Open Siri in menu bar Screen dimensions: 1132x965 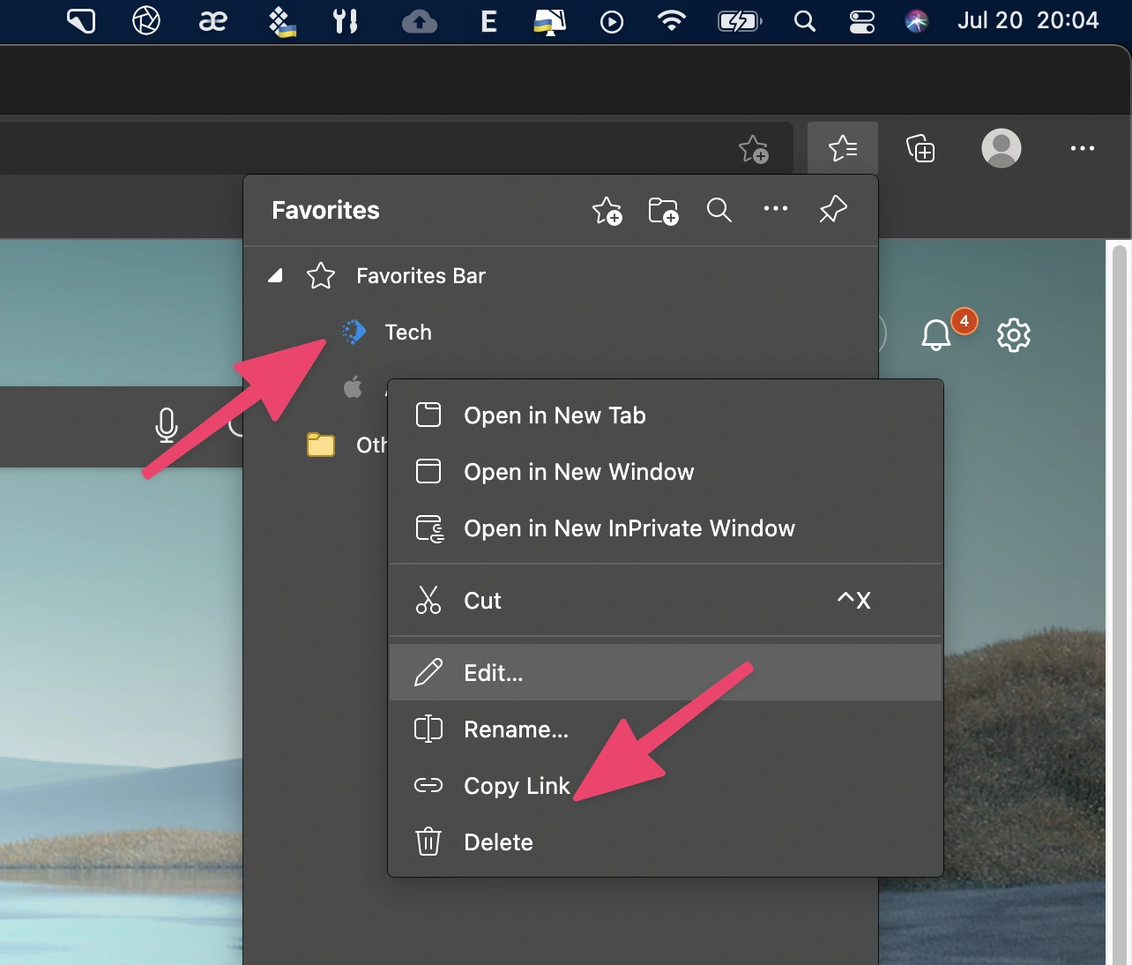click(917, 21)
